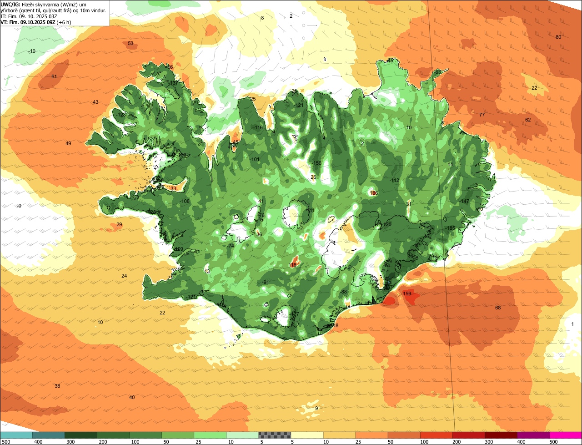The image size is (582, 445).
Task: Click the map value '48' on the south coast
Action: pos(336,325)
